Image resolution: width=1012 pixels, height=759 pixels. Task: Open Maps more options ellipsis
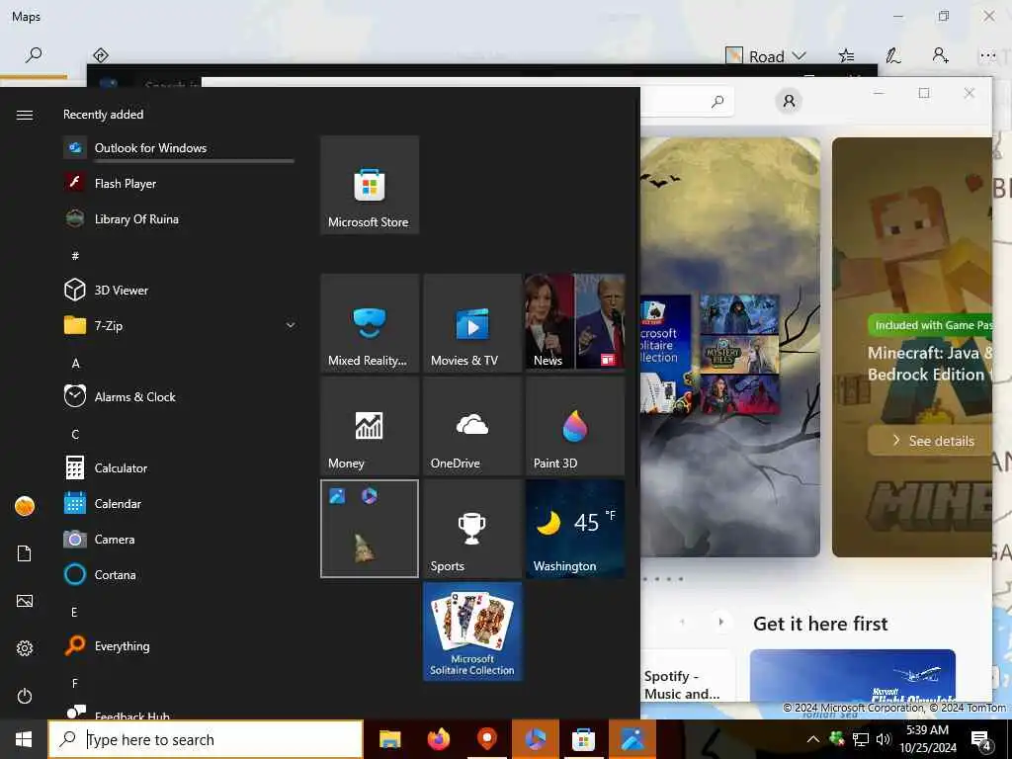click(987, 55)
